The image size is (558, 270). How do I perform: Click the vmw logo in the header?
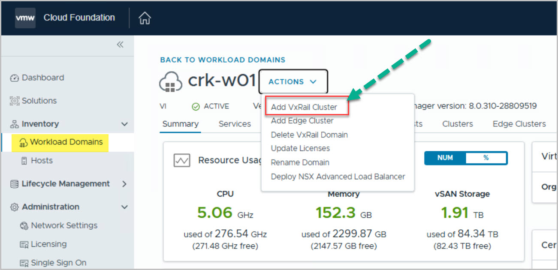point(25,18)
